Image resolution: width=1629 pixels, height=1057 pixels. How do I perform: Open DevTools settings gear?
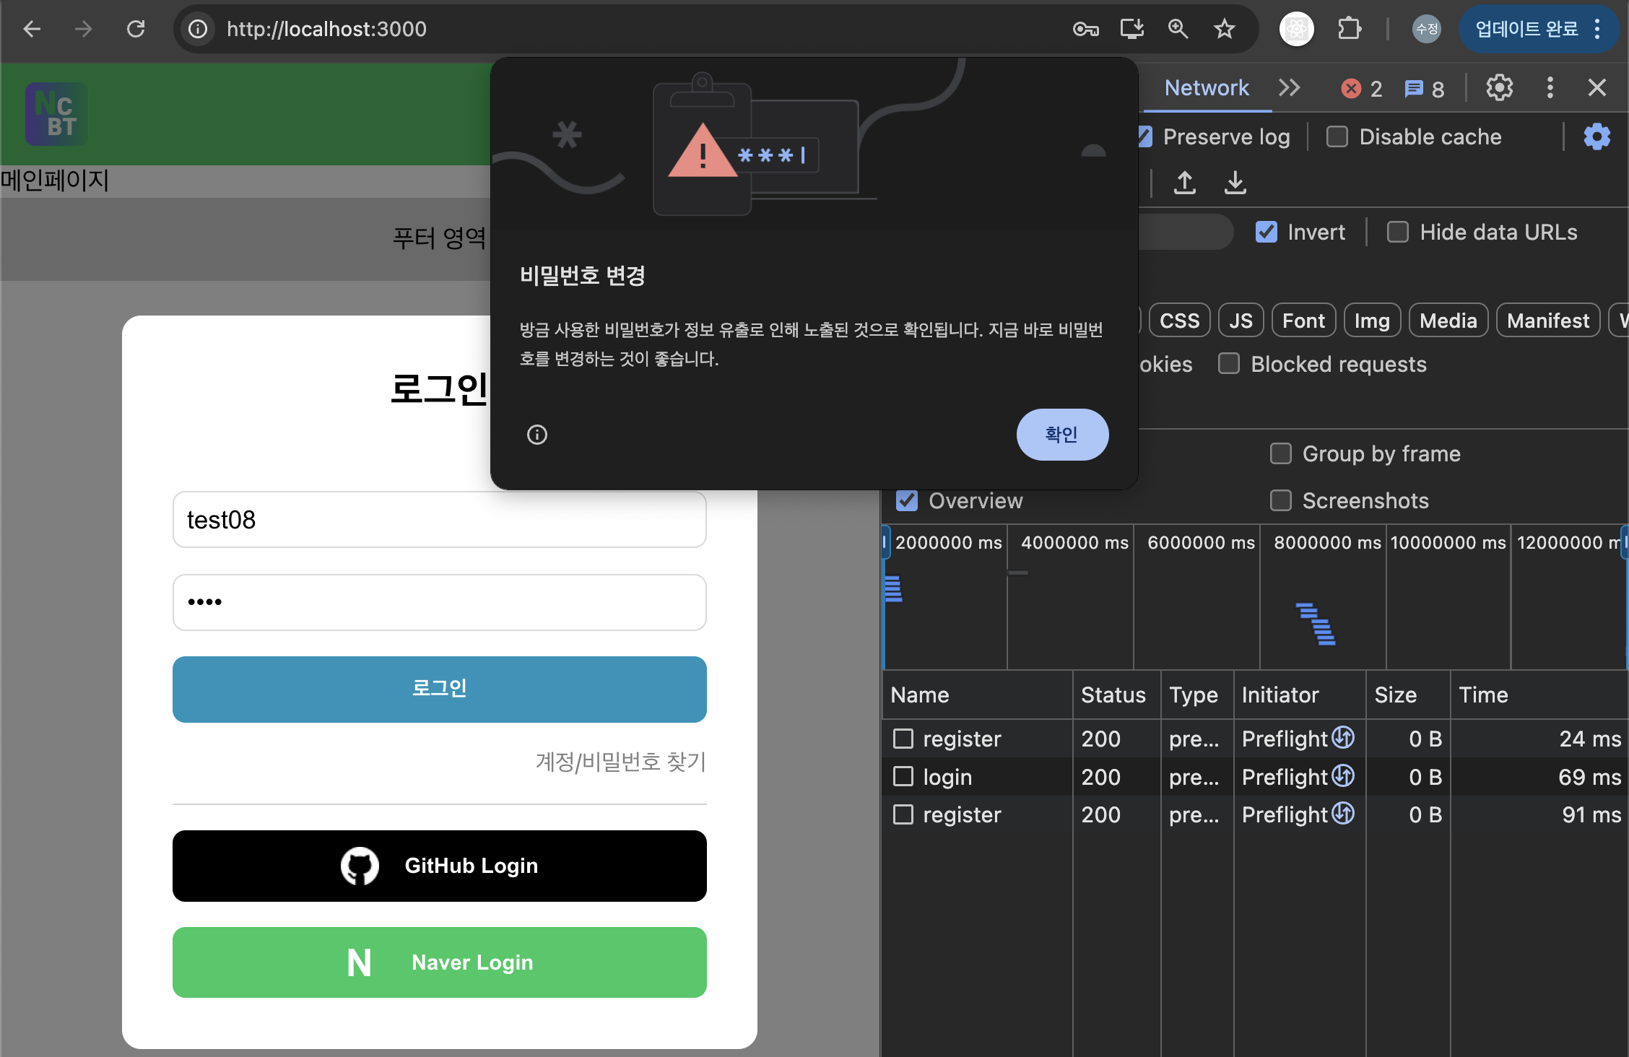pyautogui.click(x=1499, y=88)
